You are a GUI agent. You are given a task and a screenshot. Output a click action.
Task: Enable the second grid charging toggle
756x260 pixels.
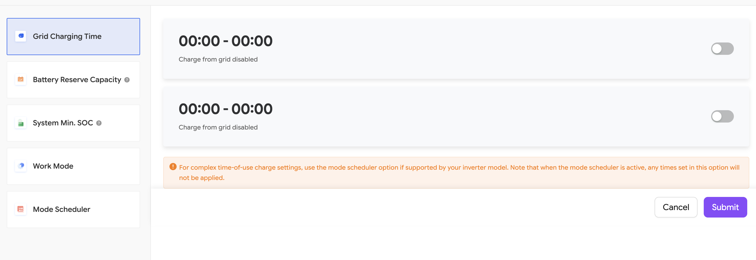[722, 117]
